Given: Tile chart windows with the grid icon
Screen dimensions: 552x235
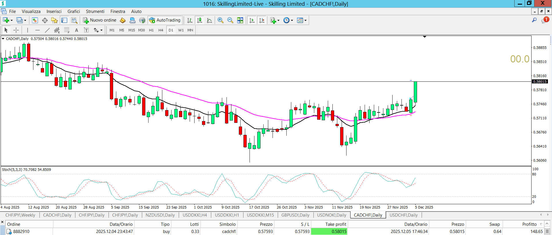Looking at the screenshot, I should 240,20.
